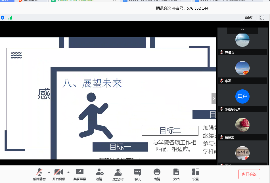
Task: Click the 06:51 meeting duration timer
Action: pyautogui.click(x=249, y=18)
